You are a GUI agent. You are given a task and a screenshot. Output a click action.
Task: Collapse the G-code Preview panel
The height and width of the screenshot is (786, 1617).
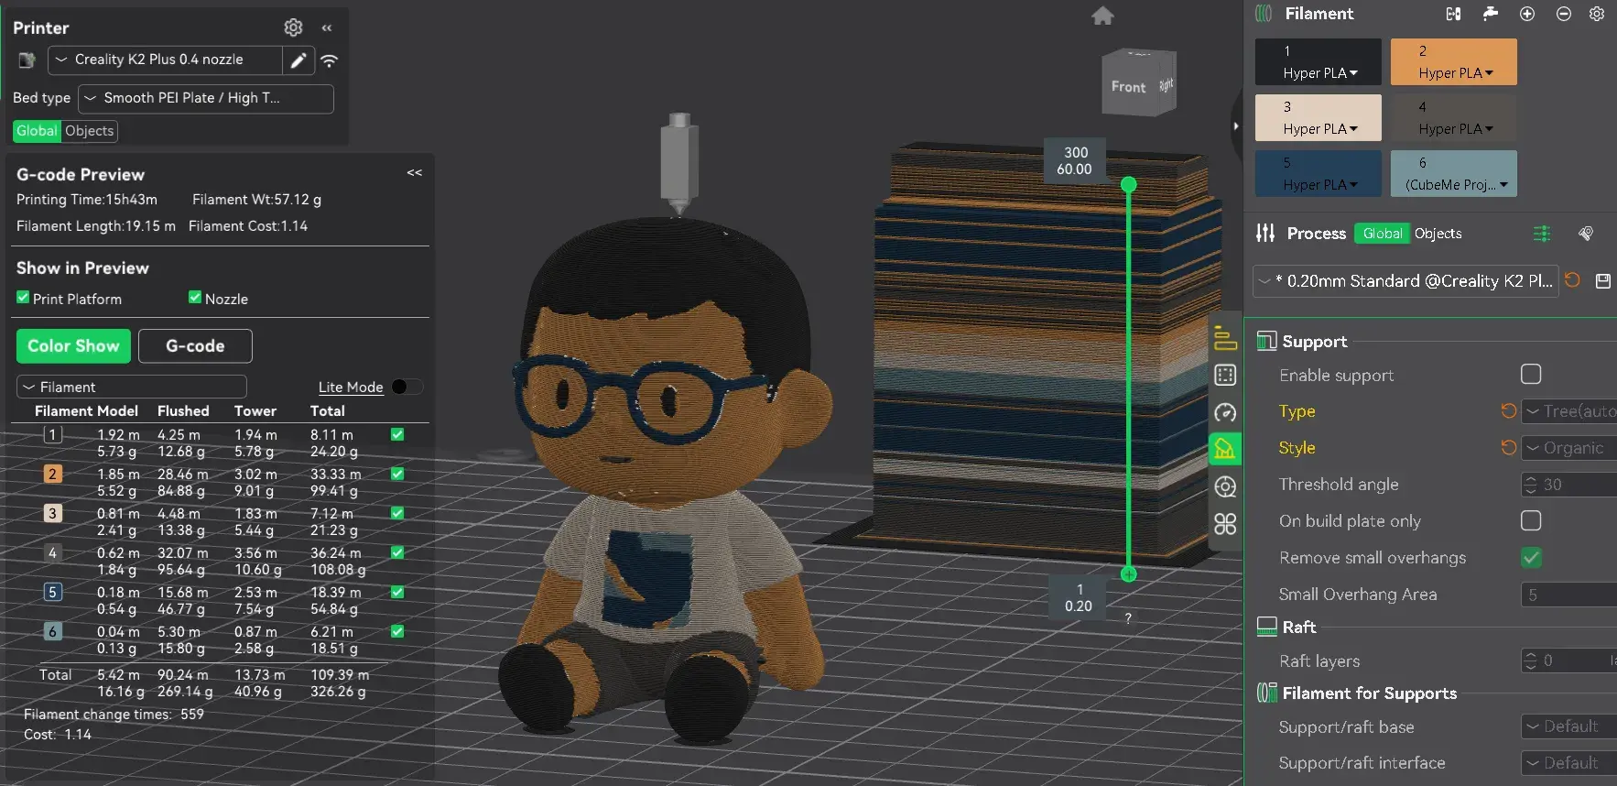[x=415, y=173]
